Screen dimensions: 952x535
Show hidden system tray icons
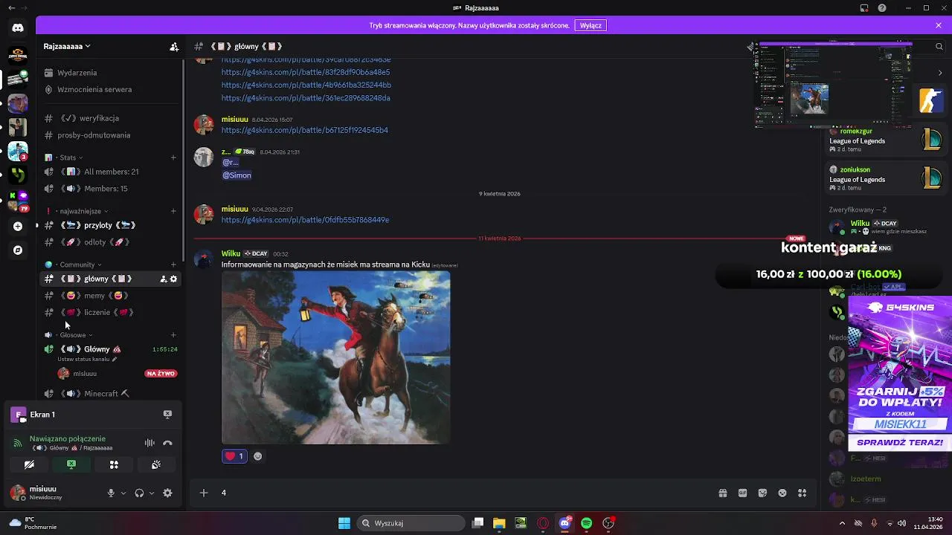(x=842, y=523)
